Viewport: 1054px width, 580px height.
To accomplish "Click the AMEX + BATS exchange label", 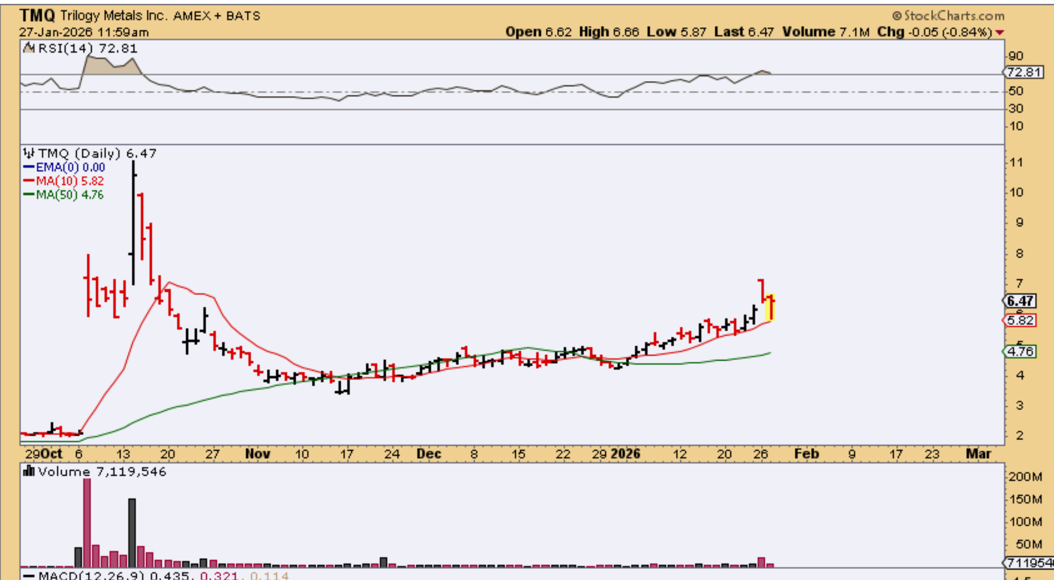I will point(217,16).
